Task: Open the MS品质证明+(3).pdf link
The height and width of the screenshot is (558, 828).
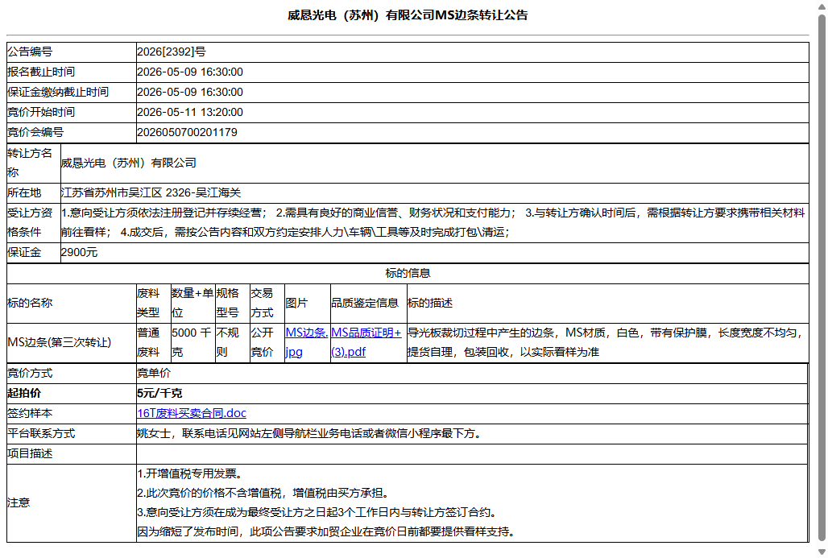Action: (x=366, y=342)
